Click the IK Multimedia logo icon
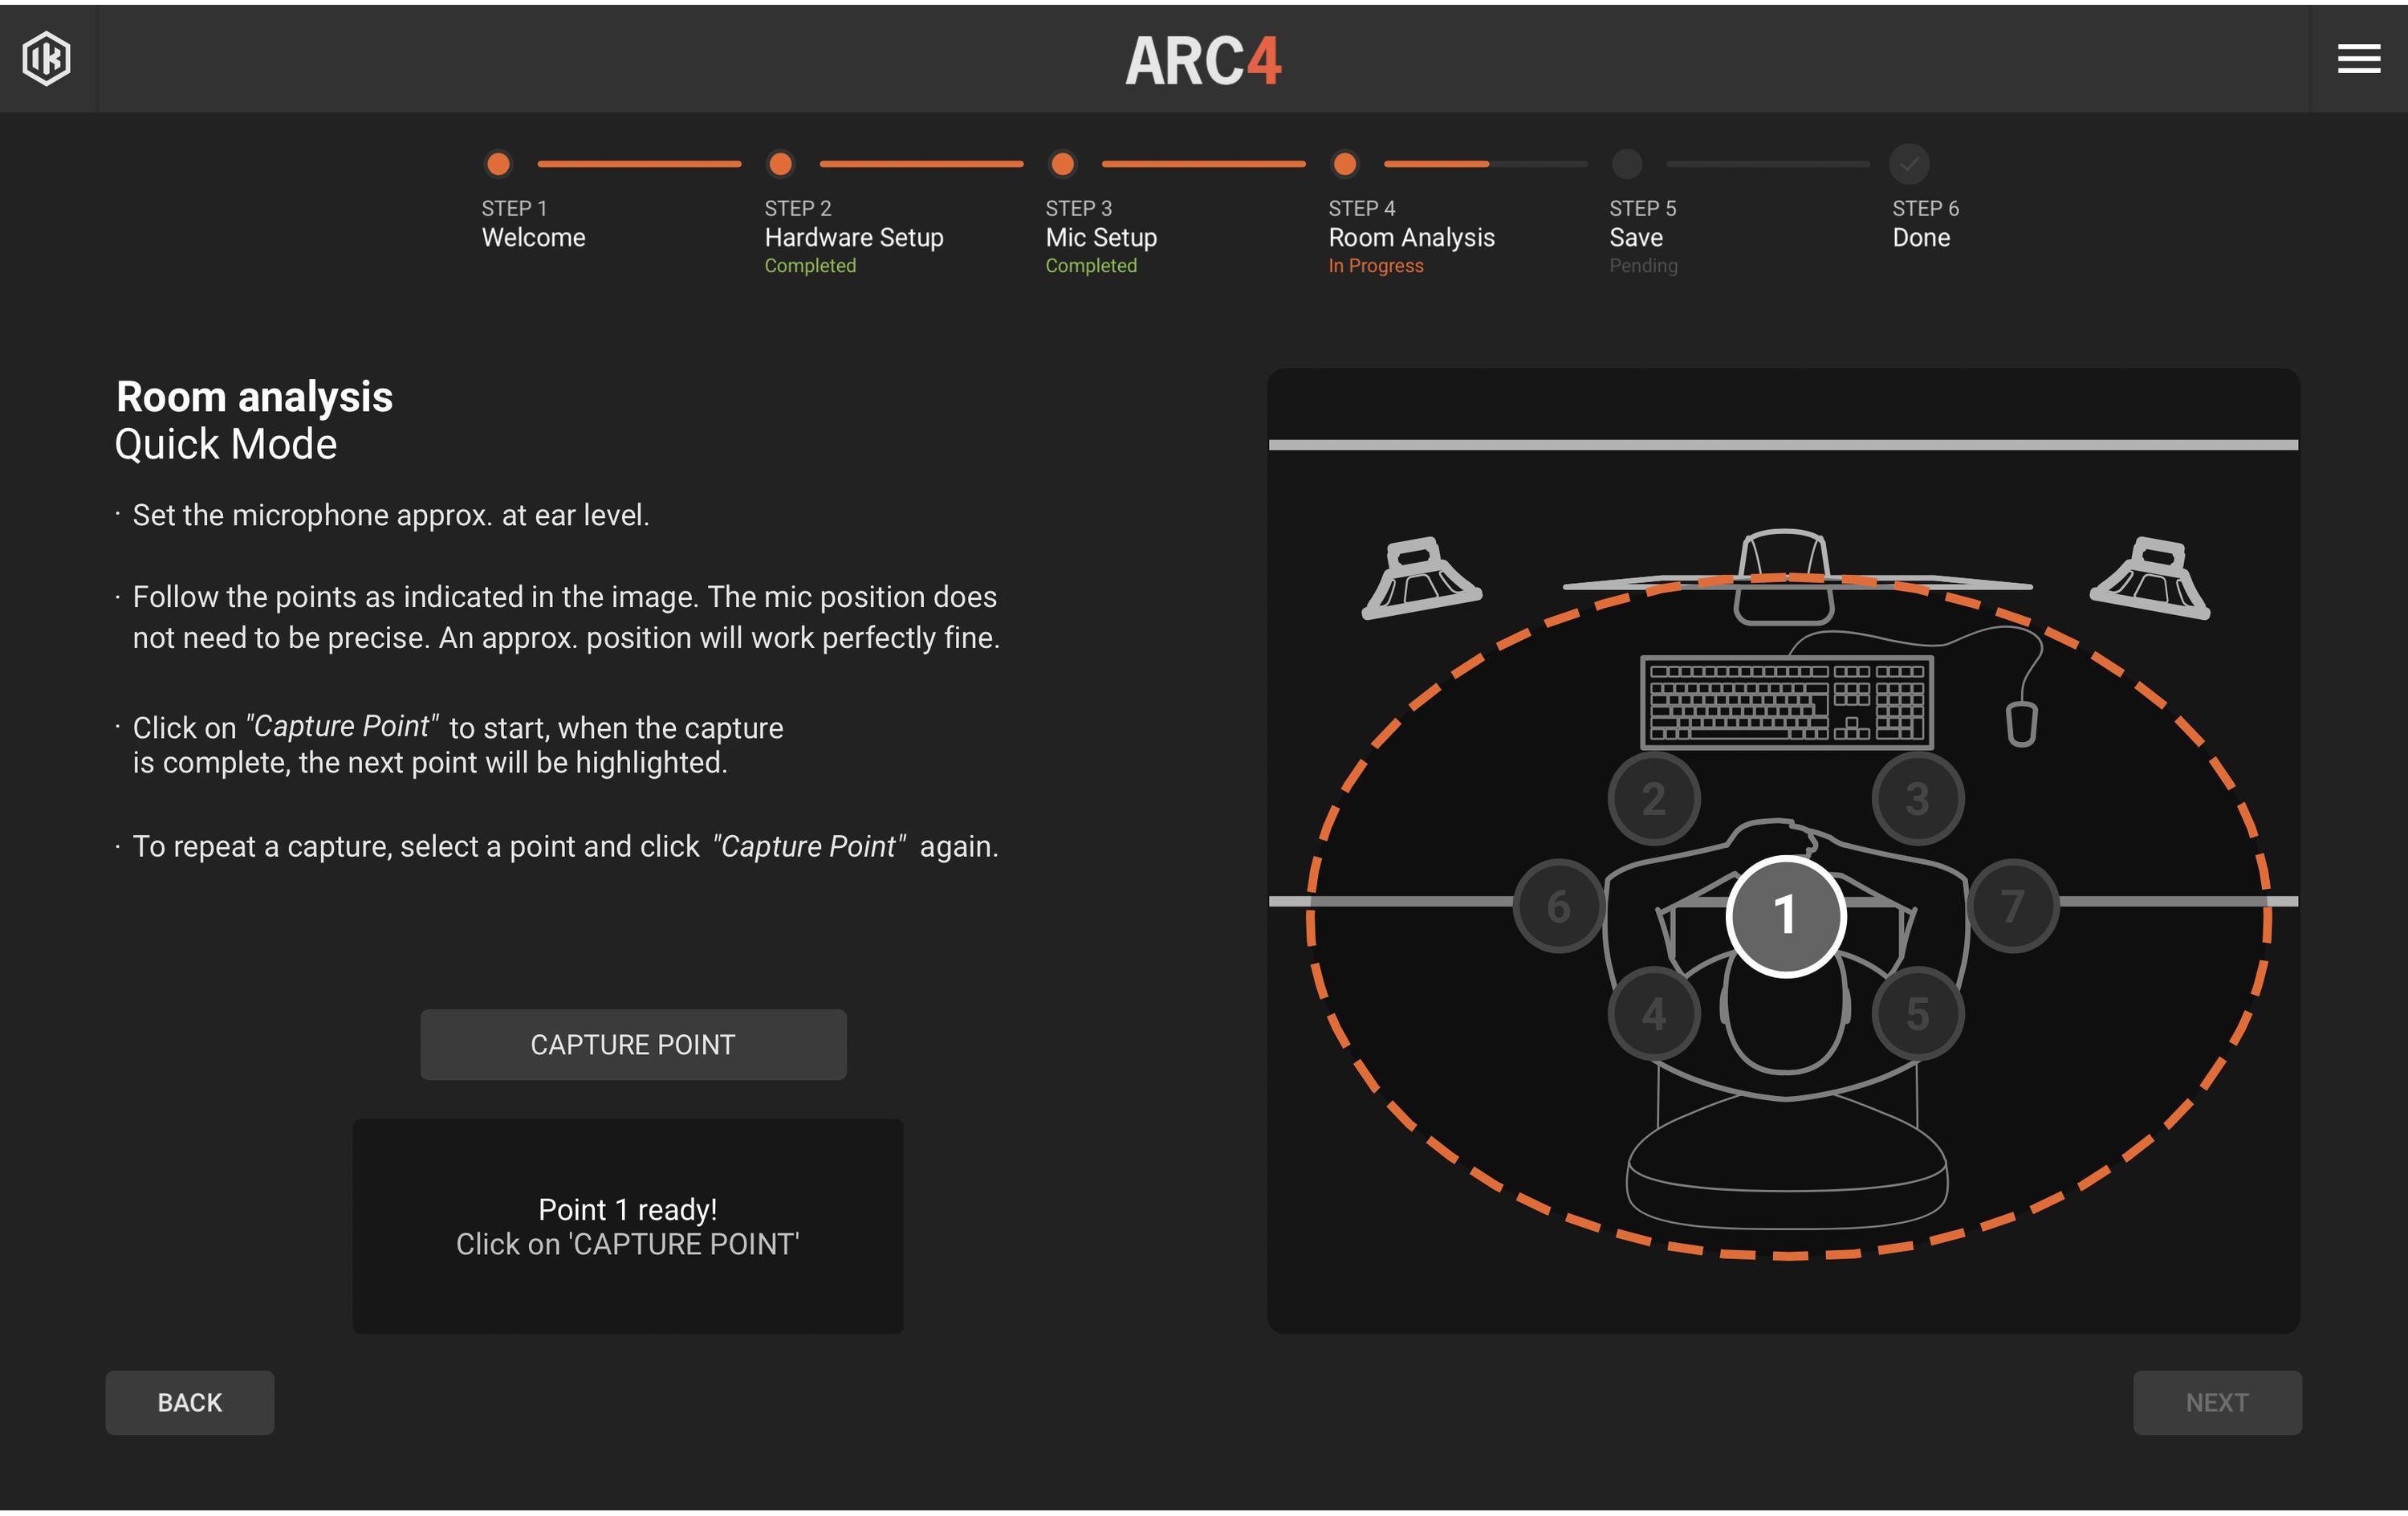This screenshot has height=1516, width=2408. [46, 56]
